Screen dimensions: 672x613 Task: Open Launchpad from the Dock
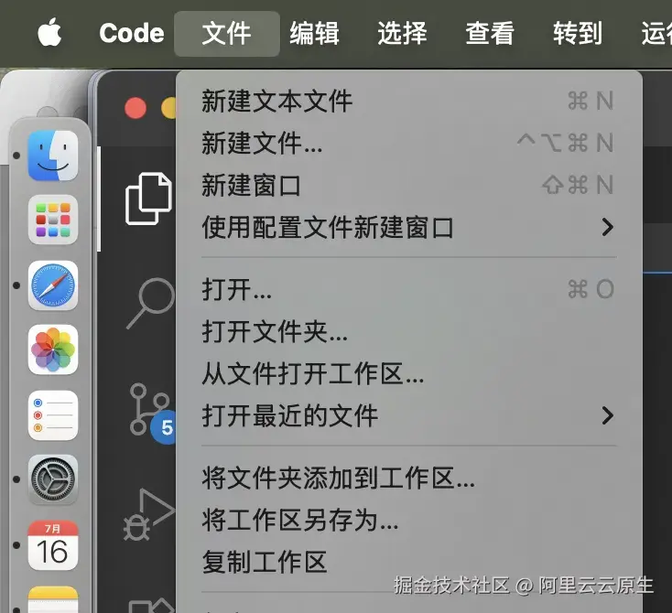click(53, 220)
